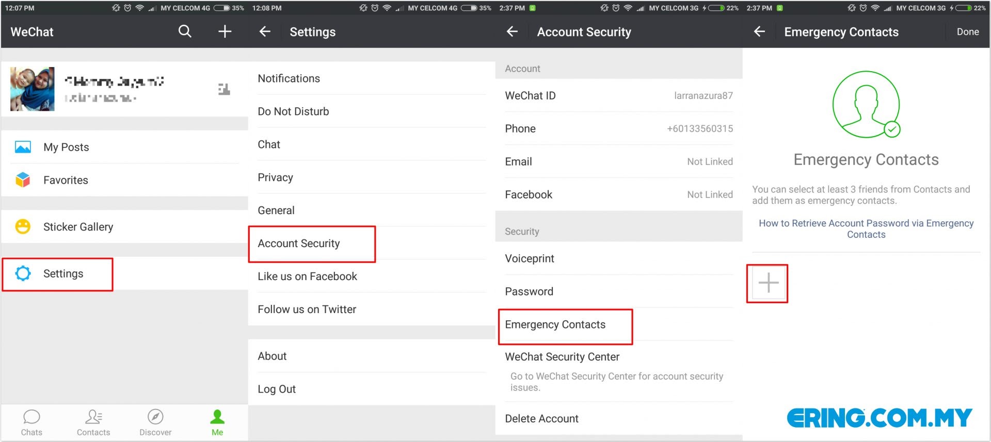Tap Log Out
Screen dimensions: 991x442
(x=372, y=389)
